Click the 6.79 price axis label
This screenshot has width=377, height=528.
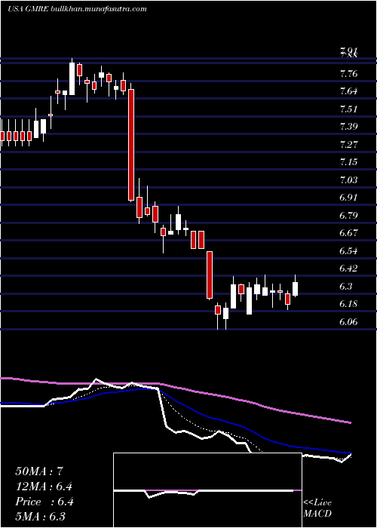point(348,215)
